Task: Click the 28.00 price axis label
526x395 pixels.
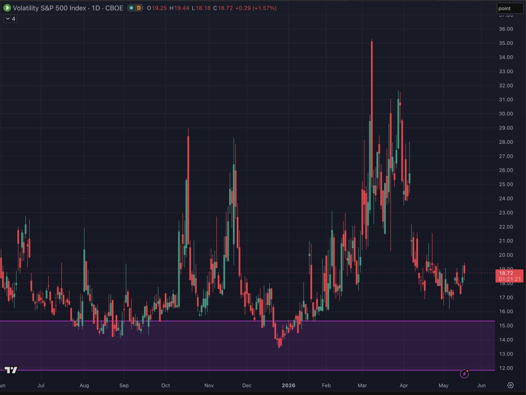Action: click(x=506, y=142)
